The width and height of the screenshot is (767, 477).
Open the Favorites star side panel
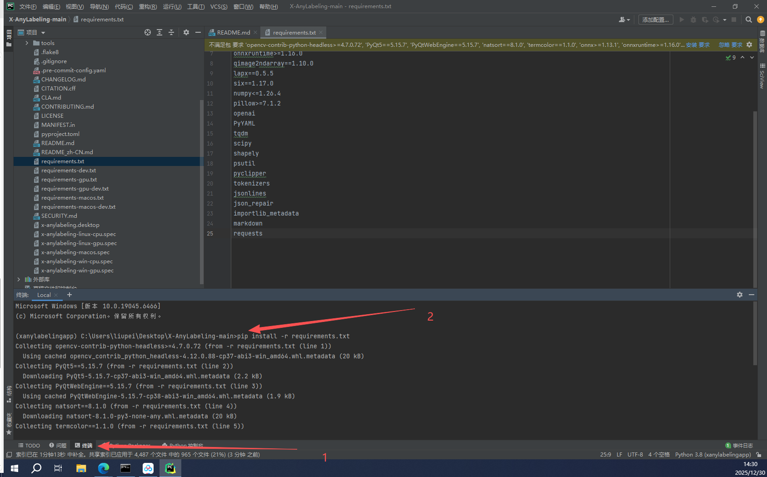point(9,424)
